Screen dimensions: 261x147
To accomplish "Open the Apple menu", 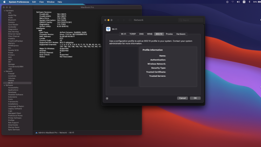I will [4, 2].
